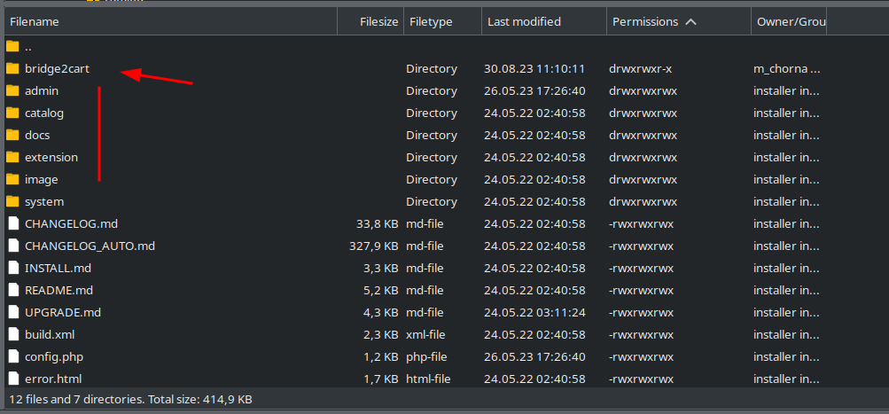
Task: Click the Last modified column header
Action: point(544,22)
